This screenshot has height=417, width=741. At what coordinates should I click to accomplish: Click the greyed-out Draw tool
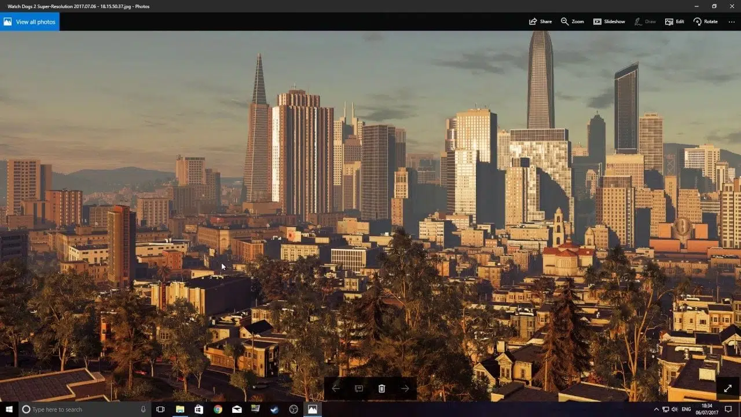click(x=645, y=21)
